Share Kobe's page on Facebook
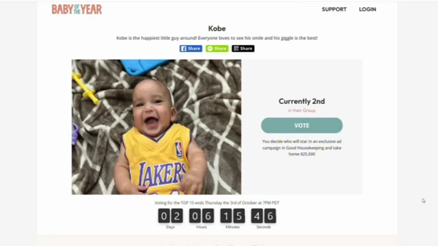This screenshot has height=246, width=438. pos(191,49)
